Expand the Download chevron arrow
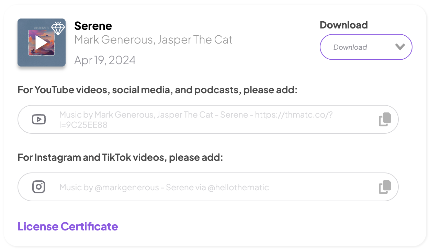 click(x=400, y=47)
